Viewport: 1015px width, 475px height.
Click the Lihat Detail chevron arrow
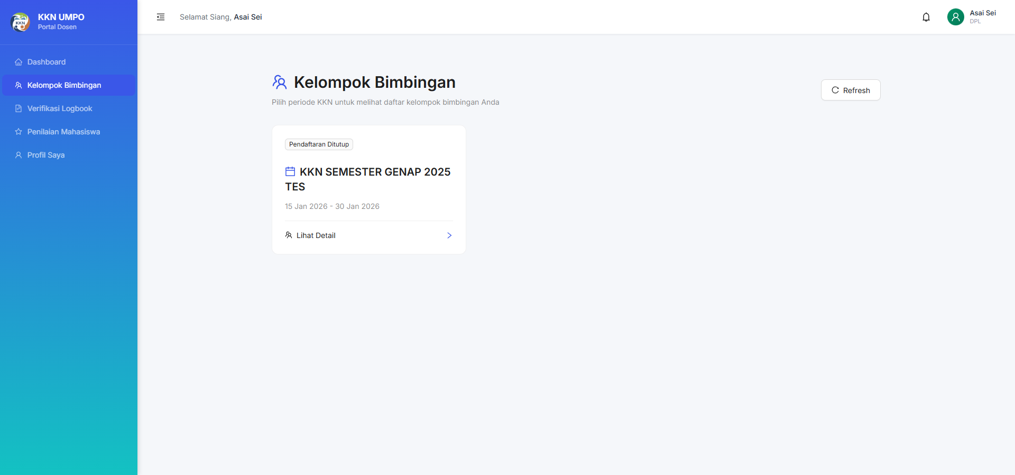[x=449, y=235]
